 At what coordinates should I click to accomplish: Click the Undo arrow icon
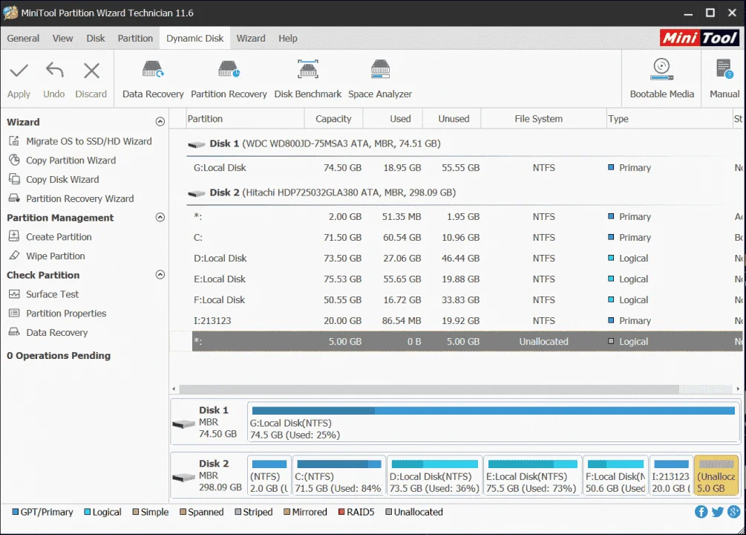pyautogui.click(x=54, y=71)
